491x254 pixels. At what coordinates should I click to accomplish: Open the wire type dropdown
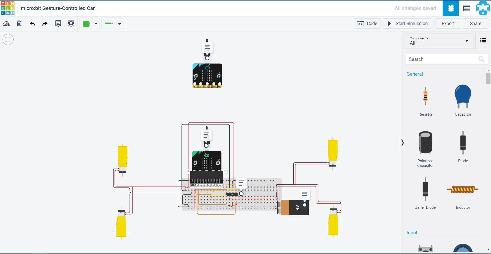click(x=119, y=24)
